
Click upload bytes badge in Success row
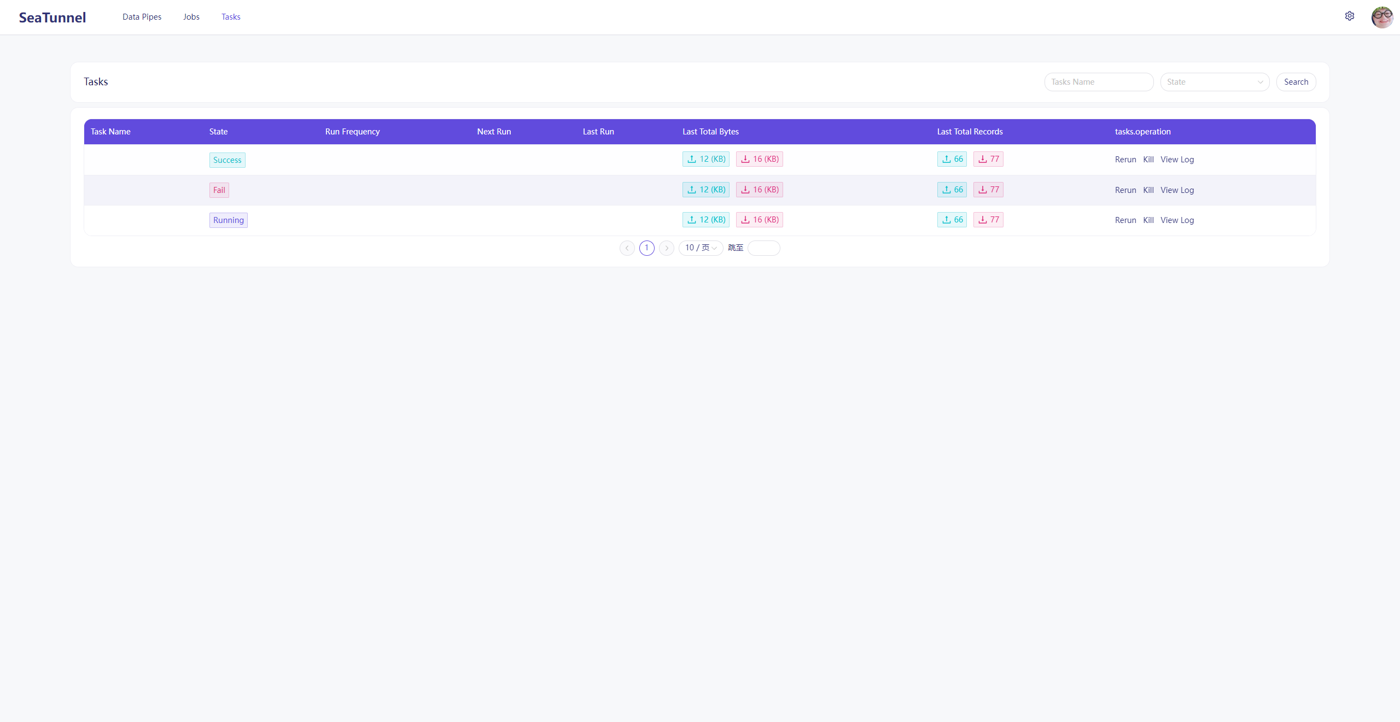point(705,159)
